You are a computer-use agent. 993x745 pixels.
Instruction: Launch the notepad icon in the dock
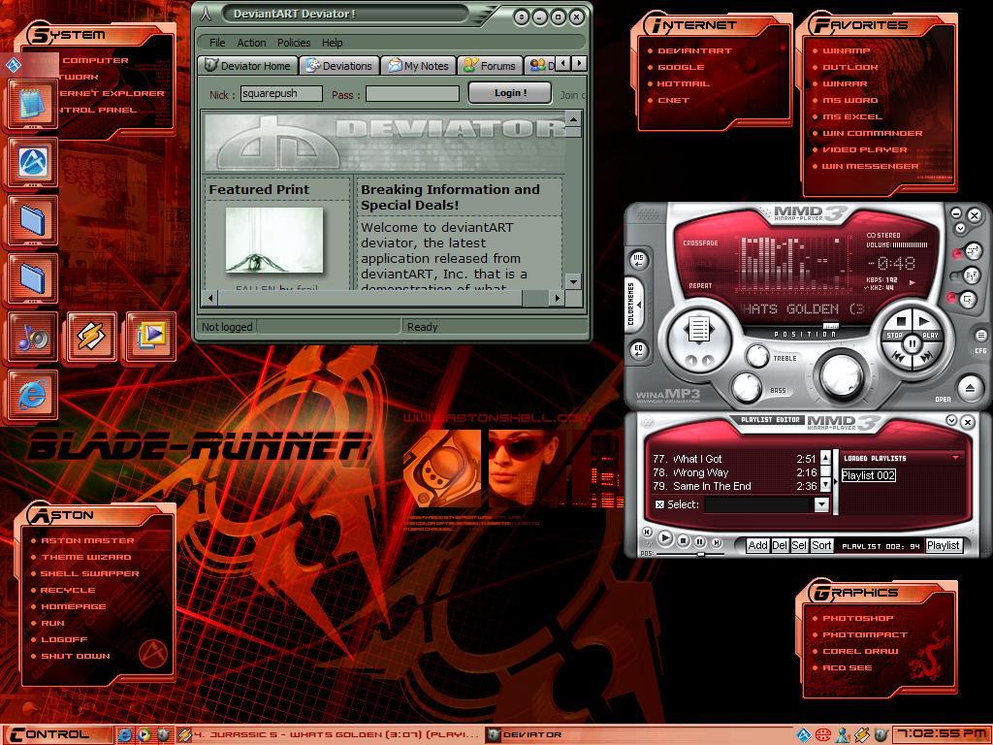pos(33,103)
